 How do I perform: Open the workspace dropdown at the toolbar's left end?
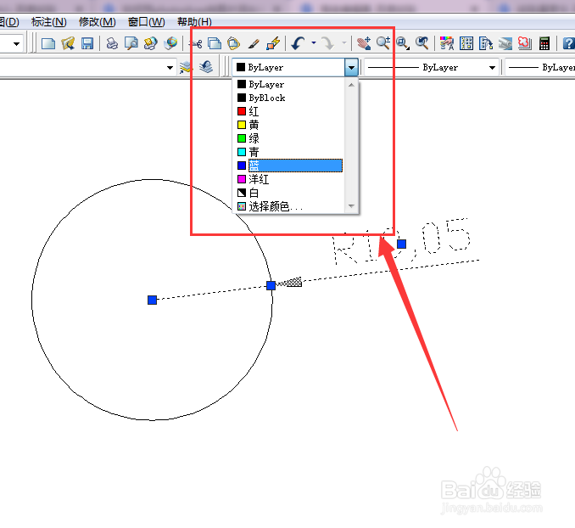tap(16, 44)
